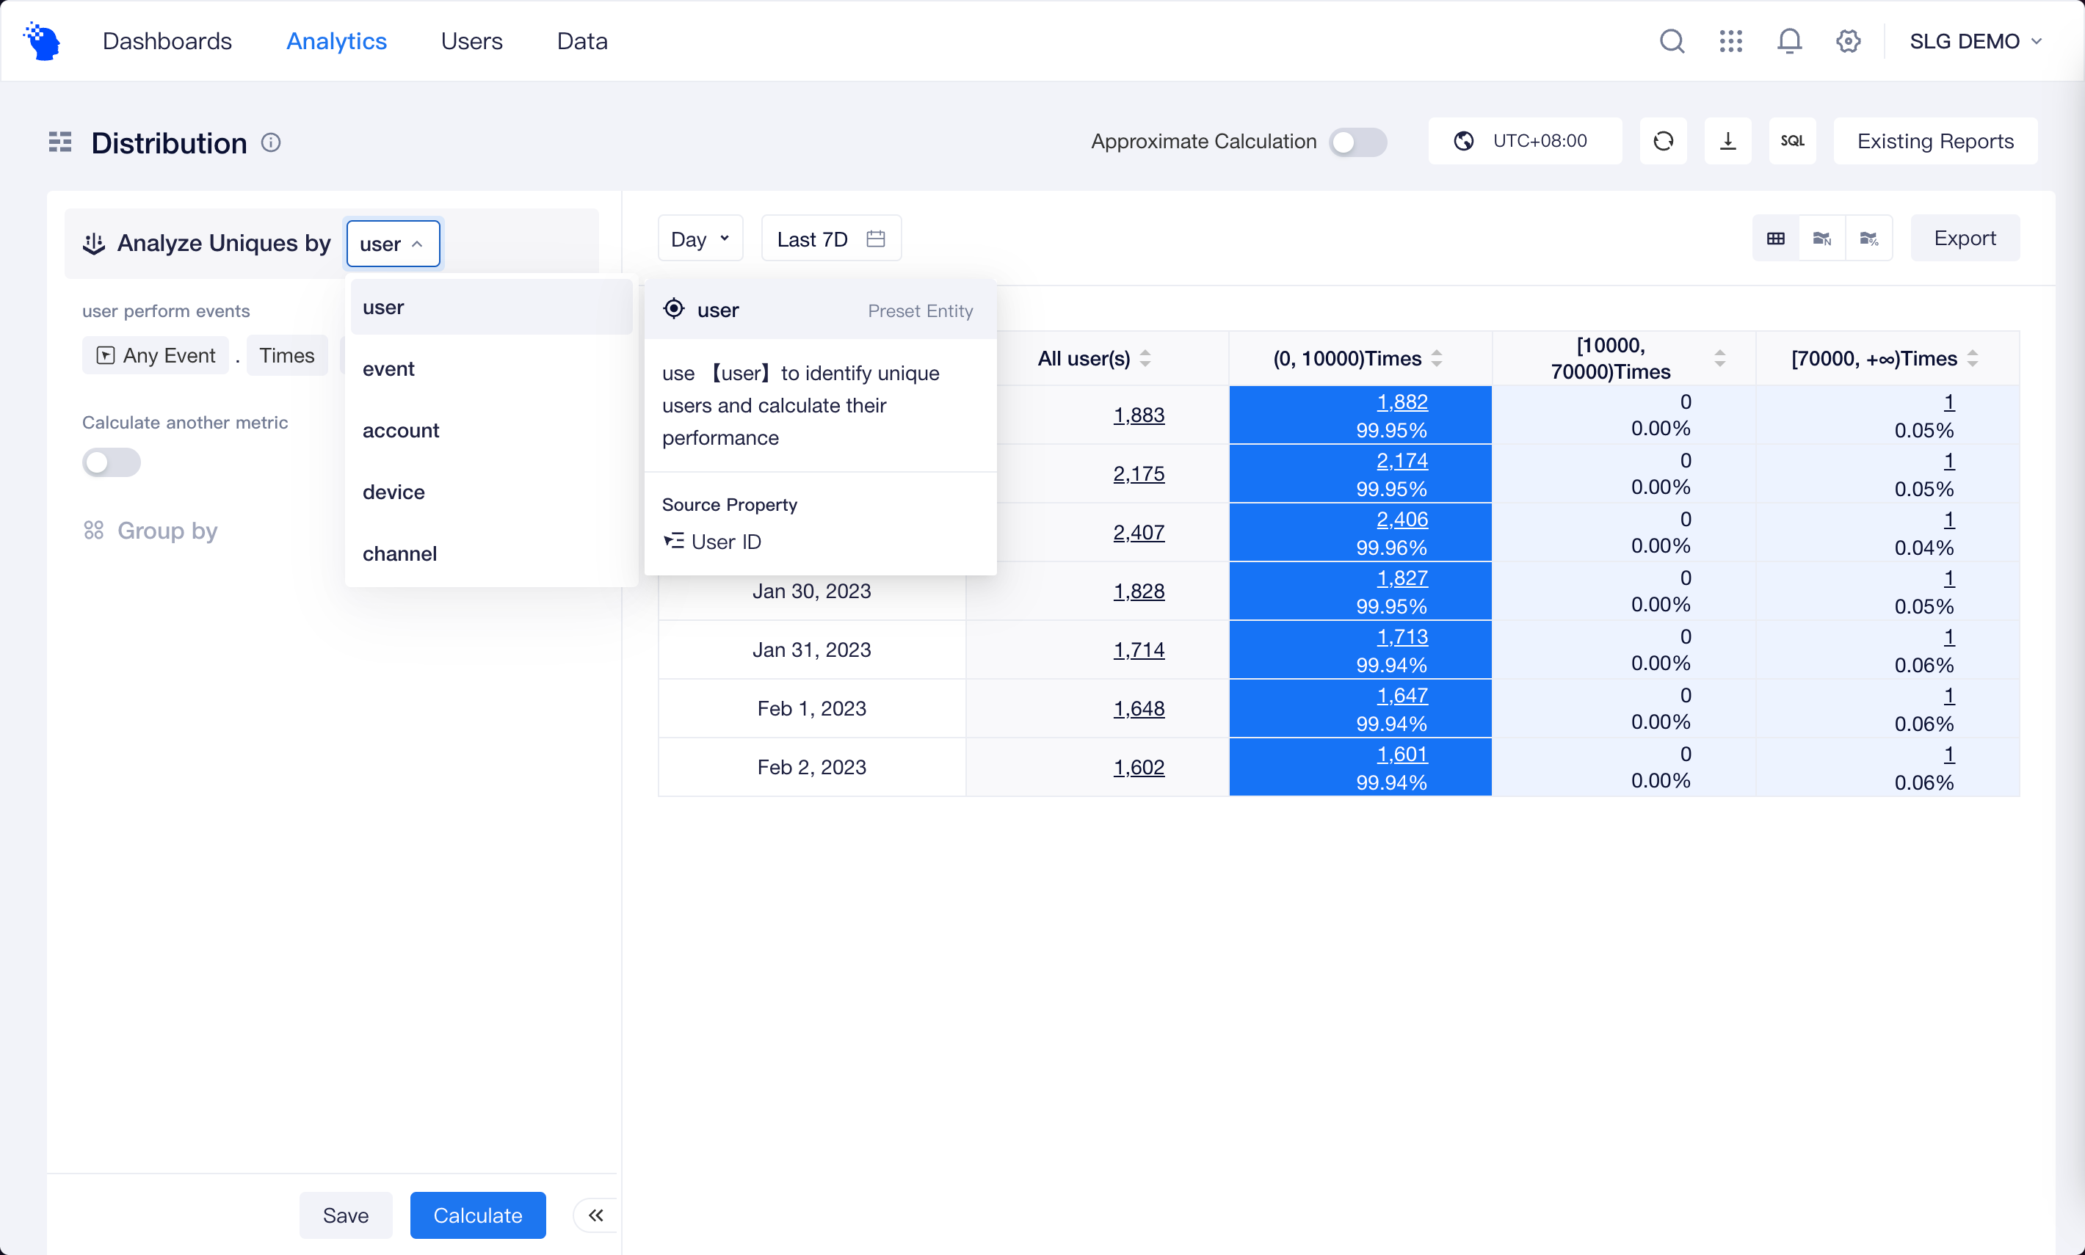This screenshot has width=2085, height=1255.
Task: Open Existing Reports
Action: [1935, 140]
